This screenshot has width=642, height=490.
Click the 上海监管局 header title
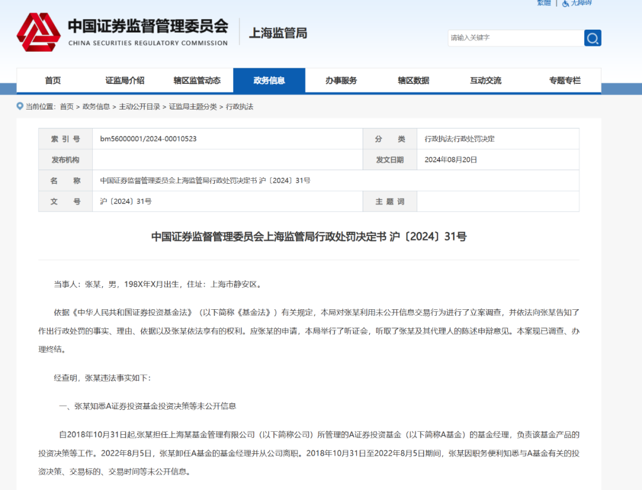click(x=278, y=33)
